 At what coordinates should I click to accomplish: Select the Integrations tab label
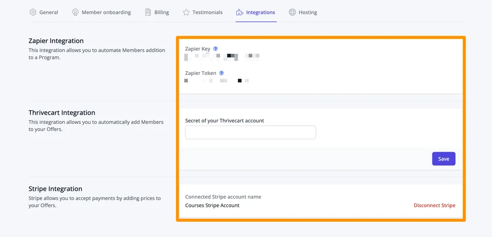coord(260,12)
